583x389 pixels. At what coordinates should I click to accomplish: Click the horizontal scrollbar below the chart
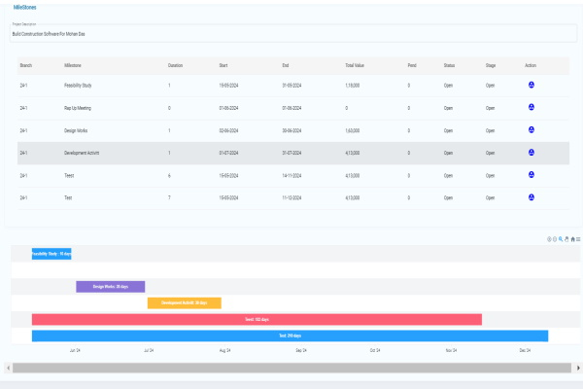(x=291, y=368)
